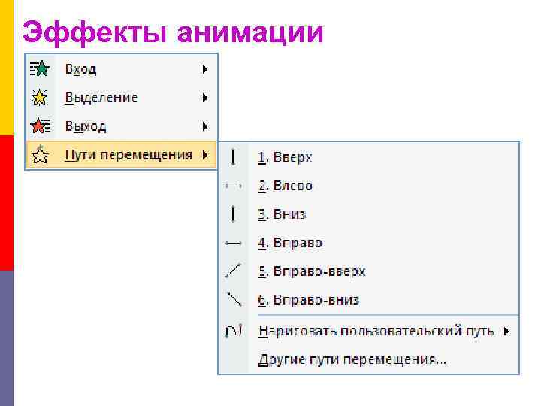Image resolution: width=541 pixels, height=406 pixels.
Task: Click the diagonal up icon beside Вправо-вверх
Action: (x=233, y=271)
